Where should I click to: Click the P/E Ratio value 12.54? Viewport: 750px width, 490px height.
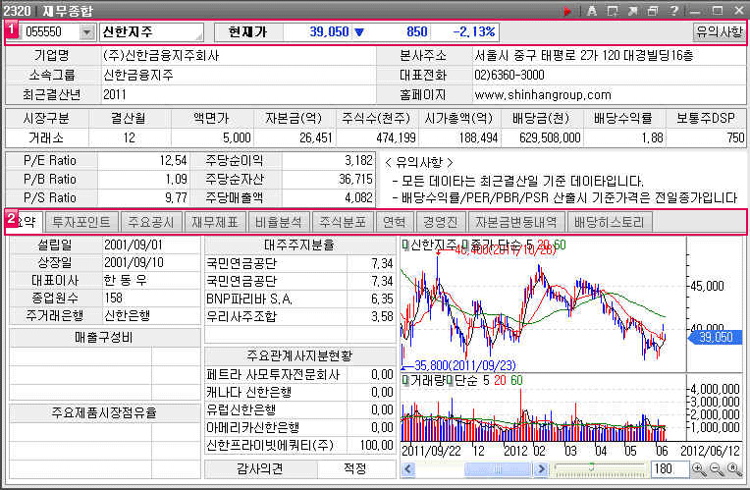tap(173, 160)
